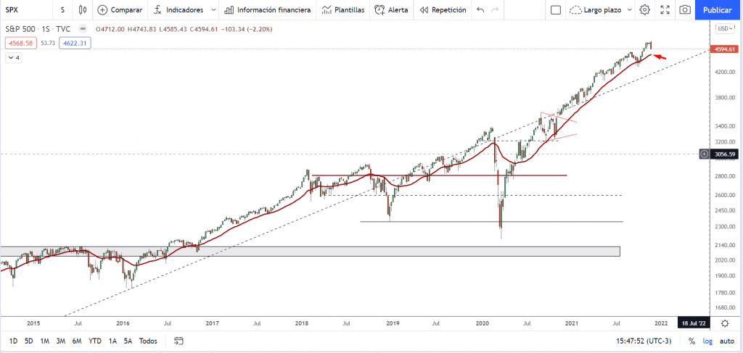The height and width of the screenshot is (353, 743).
Task: Click the Publicar button
Action: [x=717, y=9]
